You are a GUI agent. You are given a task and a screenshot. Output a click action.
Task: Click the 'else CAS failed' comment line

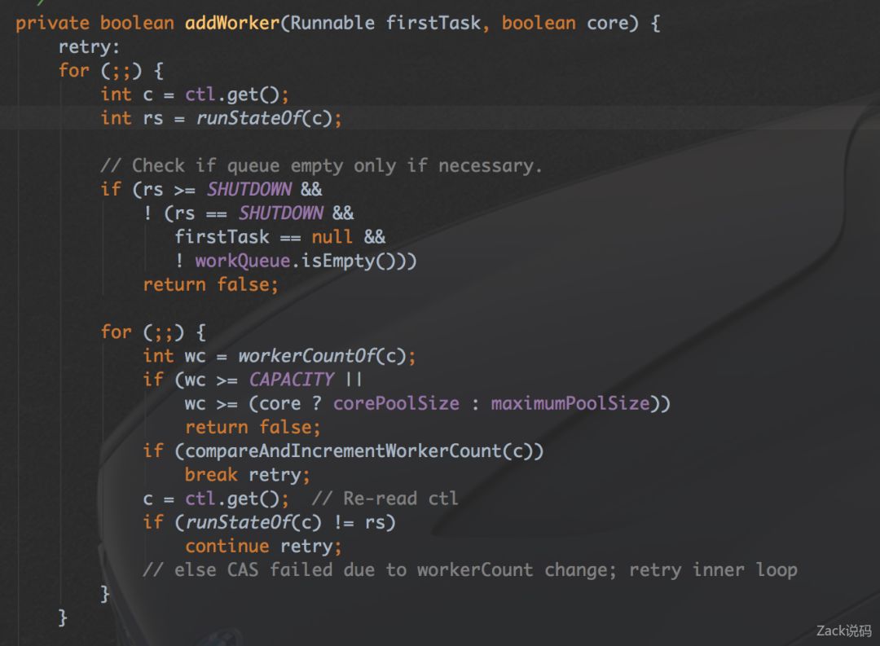pyautogui.click(x=470, y=570)
